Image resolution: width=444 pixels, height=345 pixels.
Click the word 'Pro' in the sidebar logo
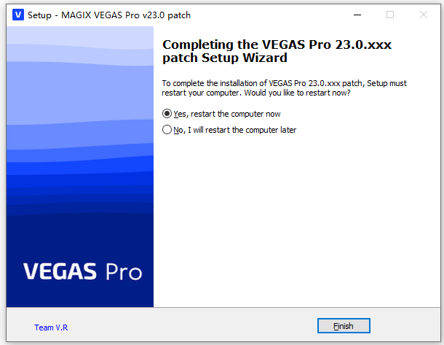click(124, 272)
